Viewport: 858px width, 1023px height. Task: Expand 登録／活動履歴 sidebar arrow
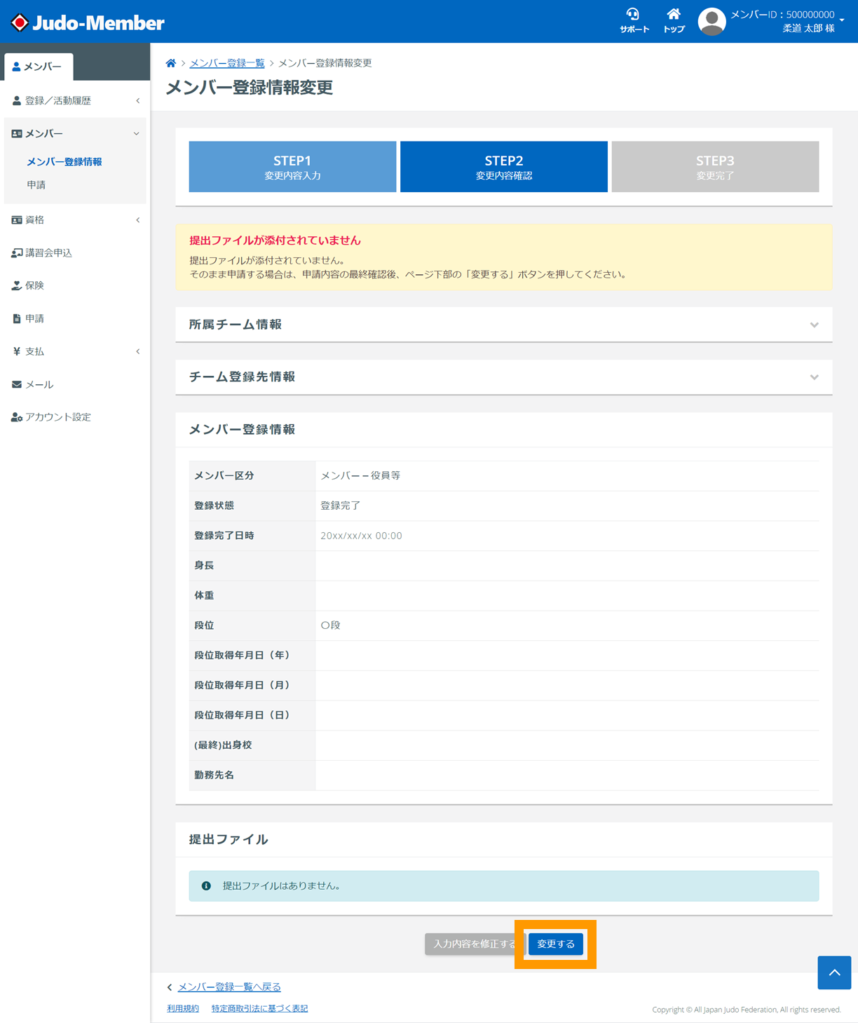click(x=138, y=101)
